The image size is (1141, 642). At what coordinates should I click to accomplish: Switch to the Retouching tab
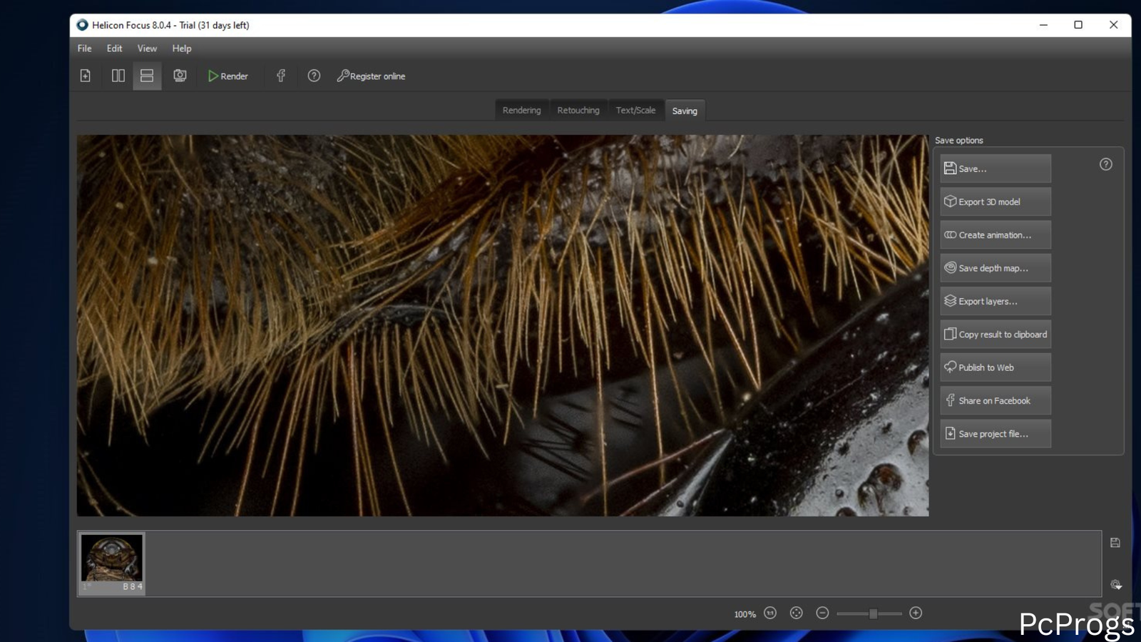click(578, 111)
